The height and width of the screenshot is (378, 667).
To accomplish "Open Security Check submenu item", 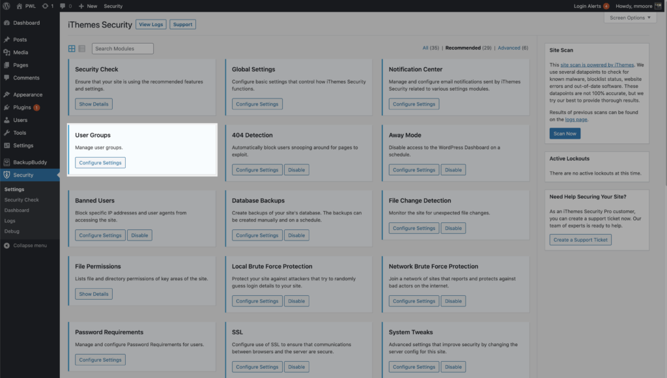I will (x=21, y=199).
